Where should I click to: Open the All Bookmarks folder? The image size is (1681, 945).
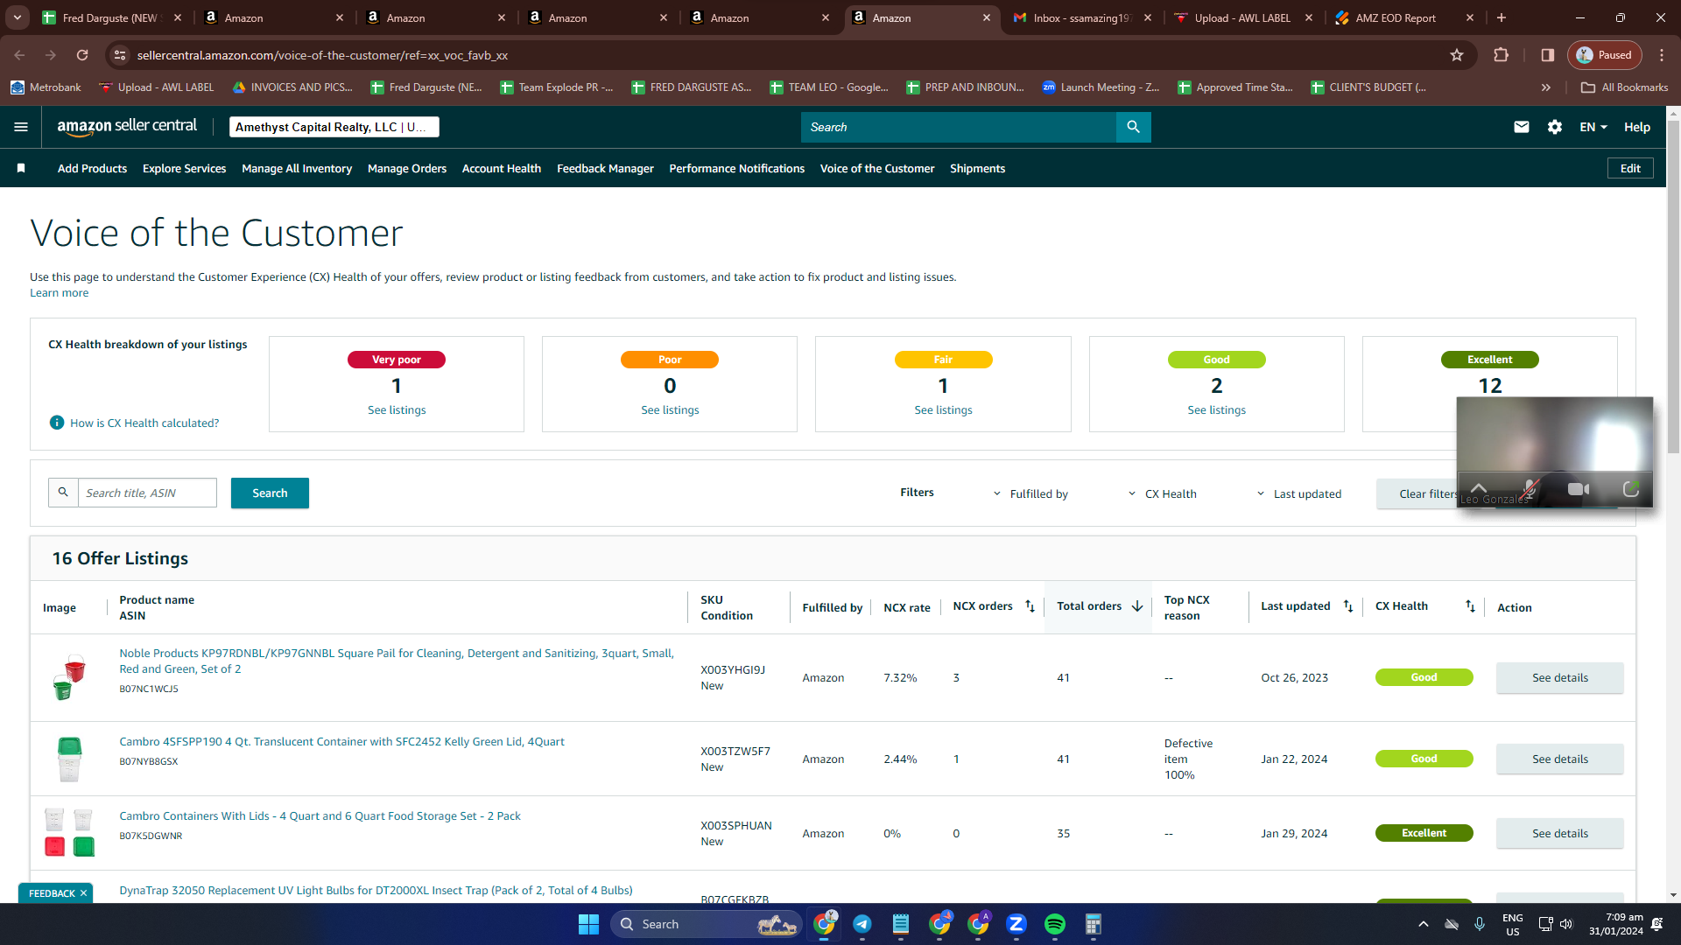1625,87
